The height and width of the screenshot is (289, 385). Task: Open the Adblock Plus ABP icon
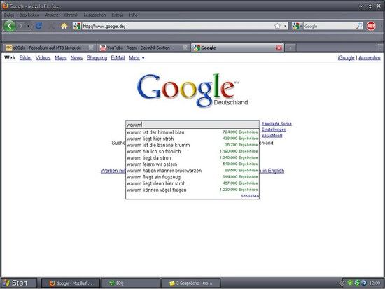[x=371, y=26]
